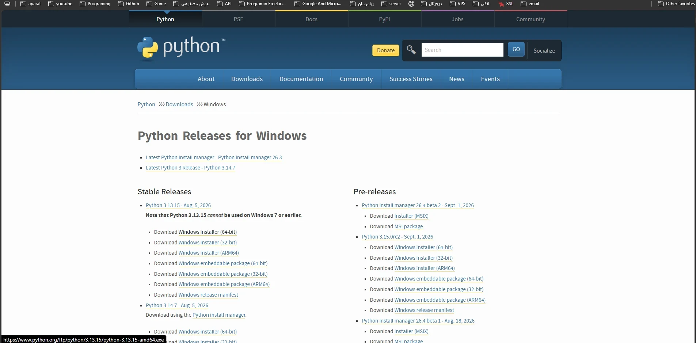Download 3.13.15 embeddable package (32-bit)

pos(223,274)
